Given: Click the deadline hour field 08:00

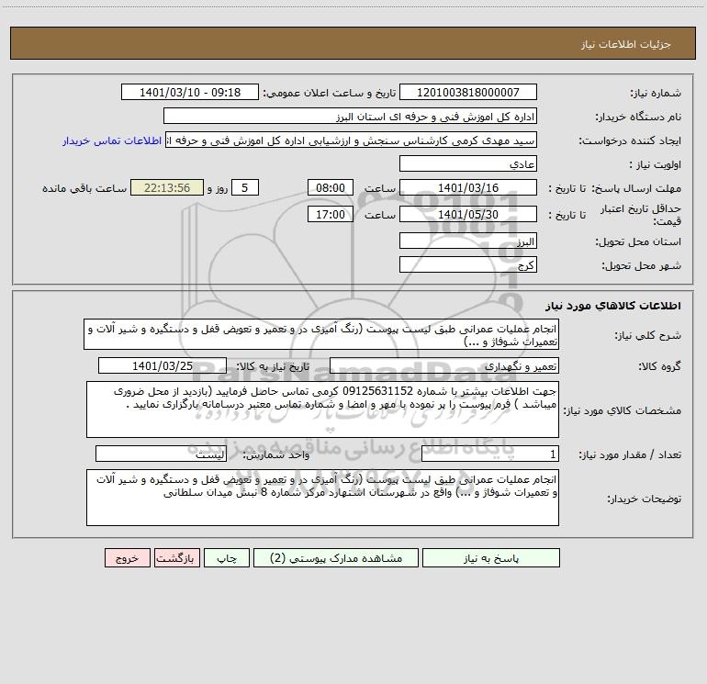Looking at the screenshot, I should [330, 187].
